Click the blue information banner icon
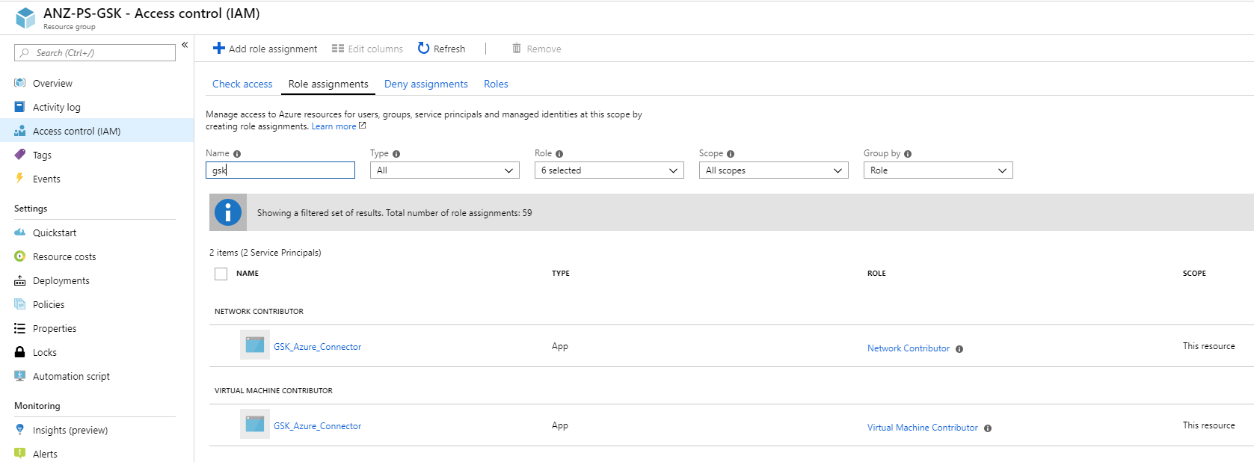Image resolution: width=1254 pixels, height=462 pixels. pos(228,212)
